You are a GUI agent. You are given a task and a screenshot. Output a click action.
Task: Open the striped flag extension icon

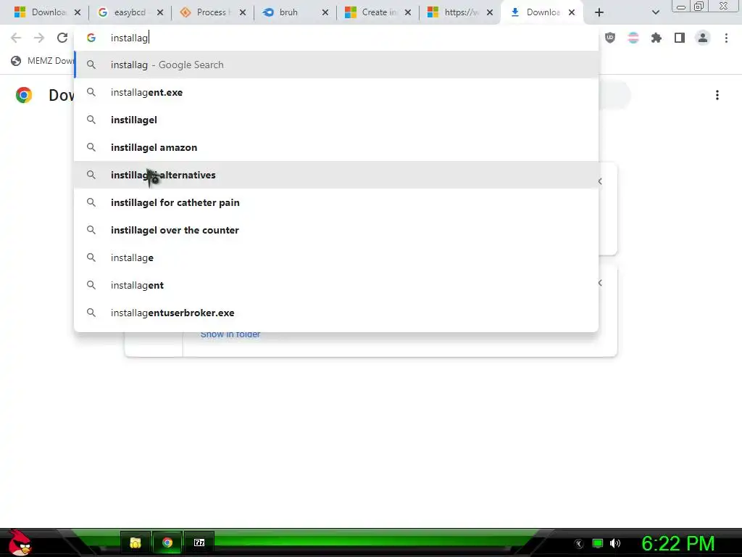coord(633,38)
